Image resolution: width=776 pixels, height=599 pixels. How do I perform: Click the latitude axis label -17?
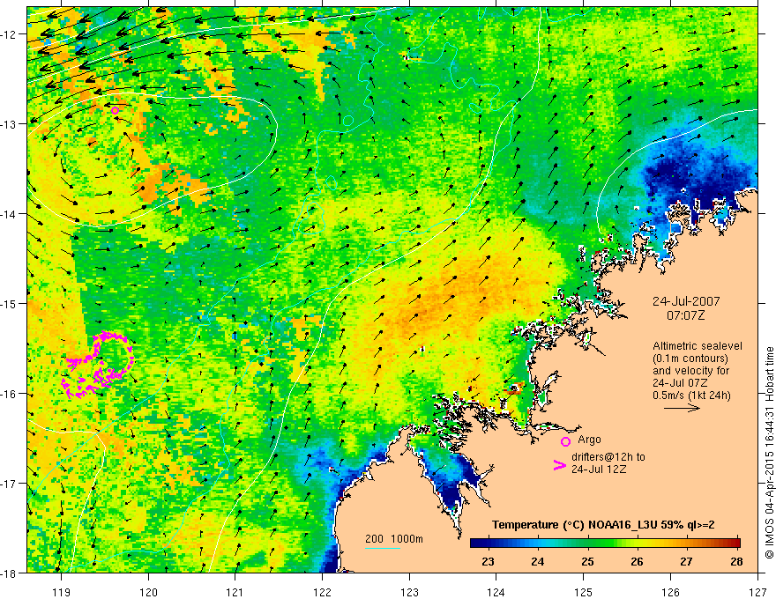(x=10, y=483)
